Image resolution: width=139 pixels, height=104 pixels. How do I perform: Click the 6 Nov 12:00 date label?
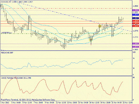tap(27, 103)
